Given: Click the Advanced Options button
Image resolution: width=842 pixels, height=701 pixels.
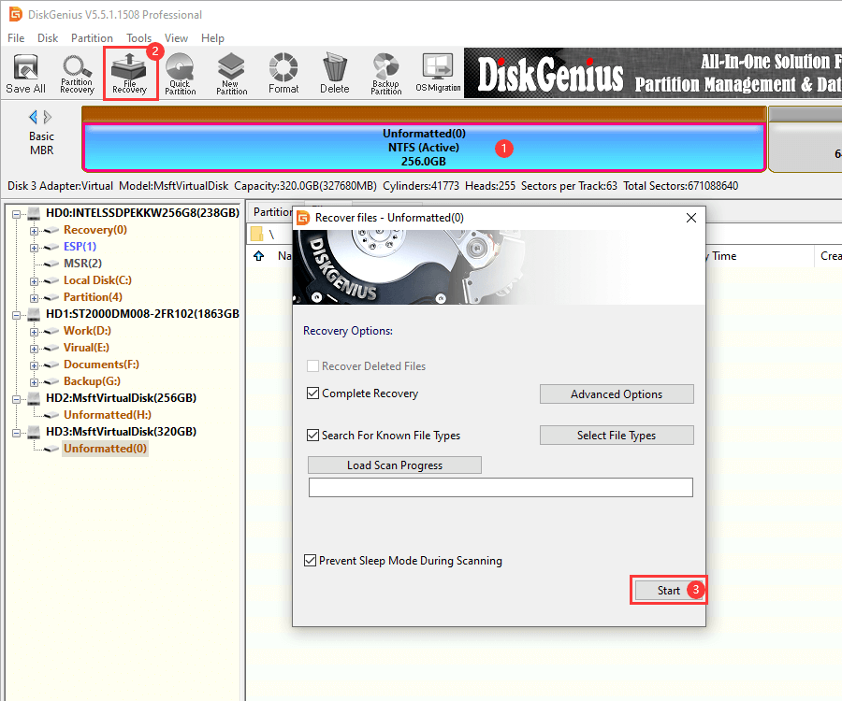Looking at the screenshot, I should tap(617, 394).
